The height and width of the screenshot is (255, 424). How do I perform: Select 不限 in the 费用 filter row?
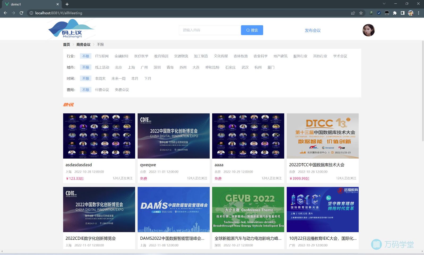tap(85, 90)
